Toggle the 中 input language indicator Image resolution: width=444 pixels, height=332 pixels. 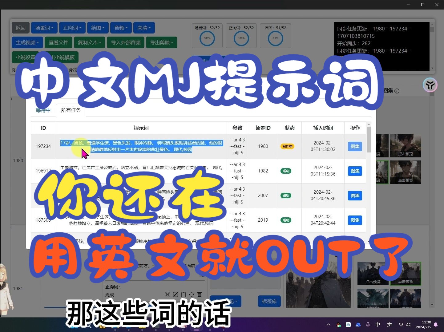(378, 325)
